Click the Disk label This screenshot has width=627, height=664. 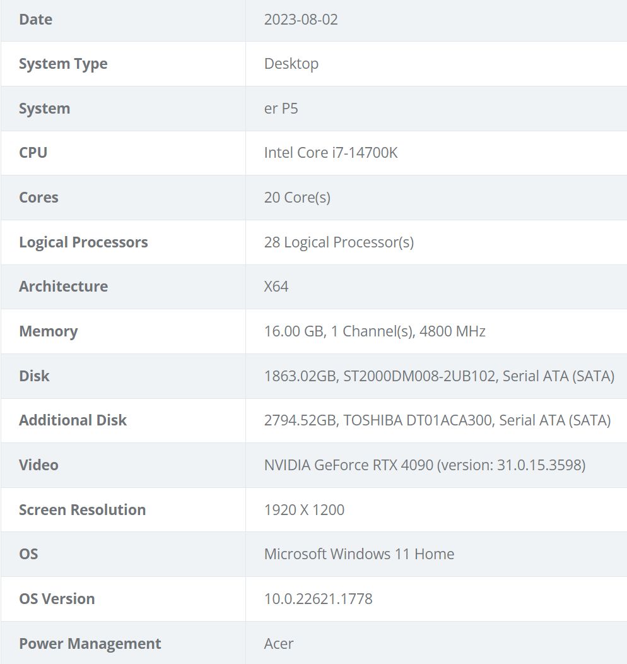(34, 376)
